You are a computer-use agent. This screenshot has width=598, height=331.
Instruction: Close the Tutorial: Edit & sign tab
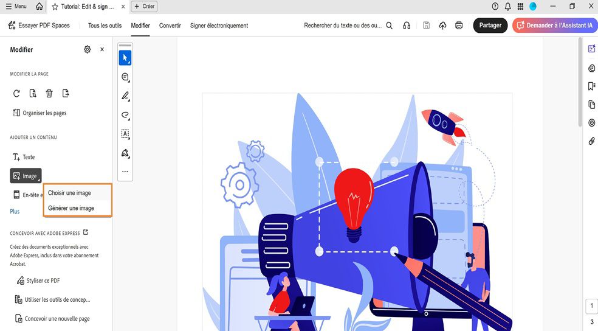(x=123, y=7)
